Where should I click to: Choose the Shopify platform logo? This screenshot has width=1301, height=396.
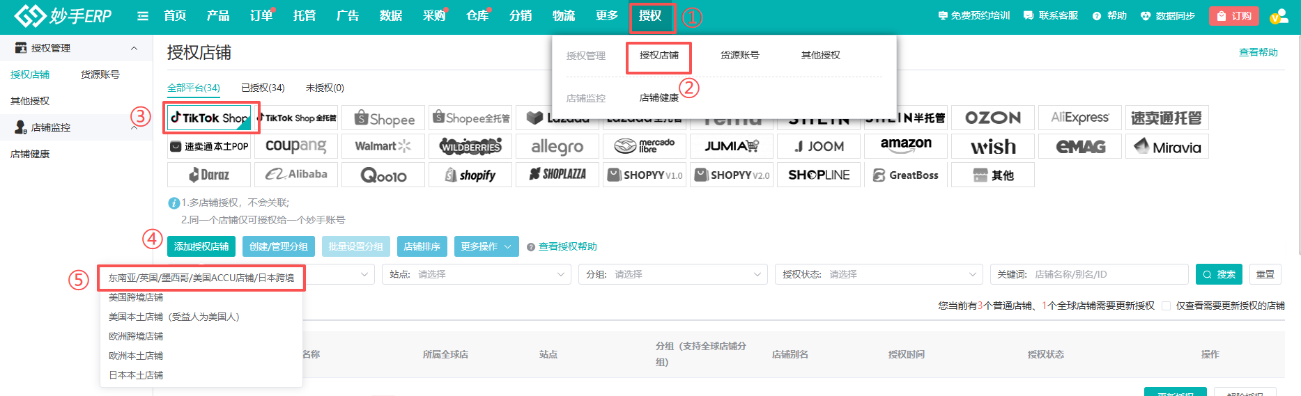tap(470, 175)
